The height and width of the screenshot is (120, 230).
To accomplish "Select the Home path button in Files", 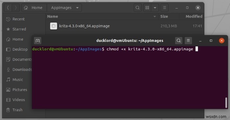I will [34, 8].
